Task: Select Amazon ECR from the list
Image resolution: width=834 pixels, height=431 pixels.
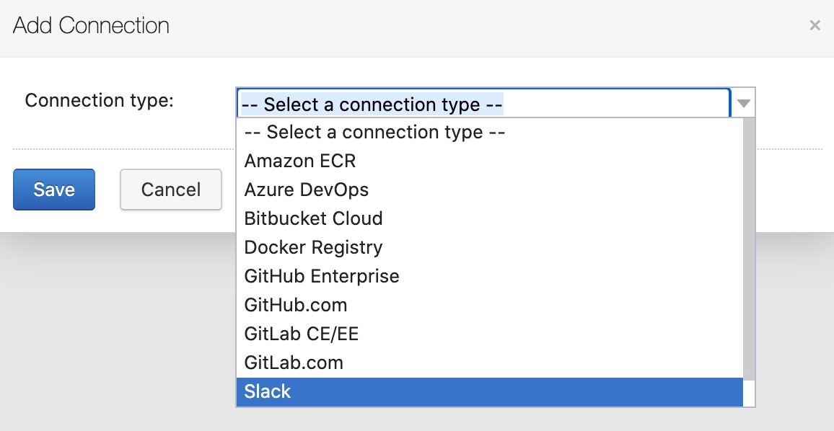Action: (489, 161)
